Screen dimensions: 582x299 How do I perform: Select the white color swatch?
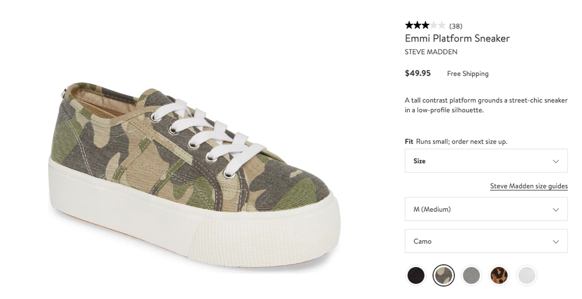point(527,275)
